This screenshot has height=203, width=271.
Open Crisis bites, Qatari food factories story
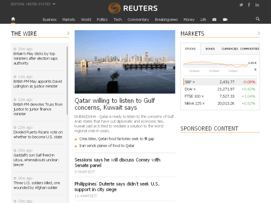(117, 139)
